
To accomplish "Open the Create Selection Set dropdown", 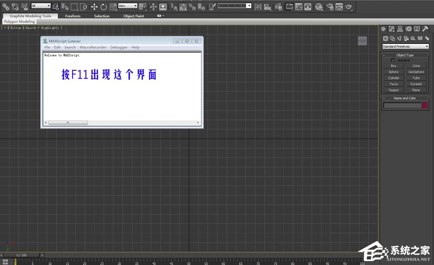I will coord(249,6).
